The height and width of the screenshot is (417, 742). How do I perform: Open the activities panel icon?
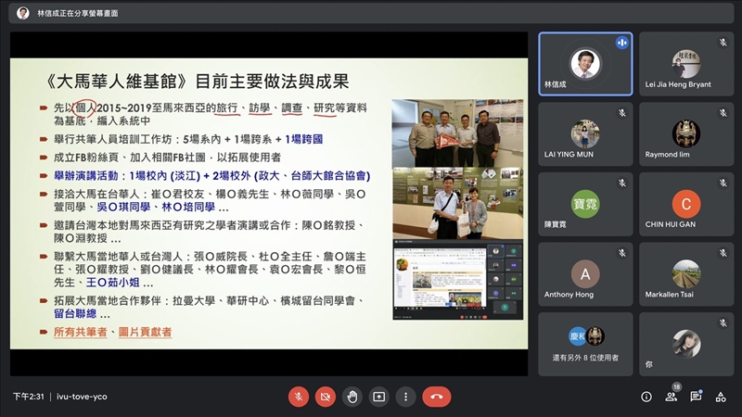721,397
